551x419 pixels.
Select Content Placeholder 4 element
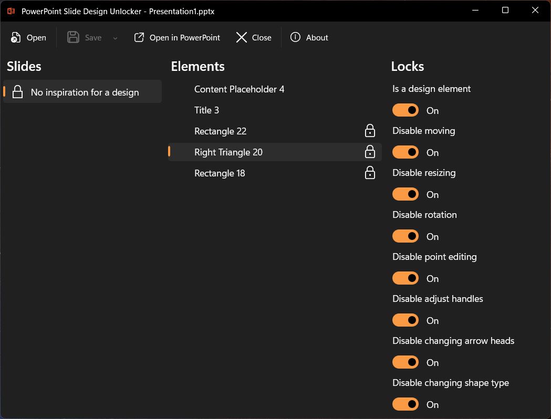pos(239,89)
